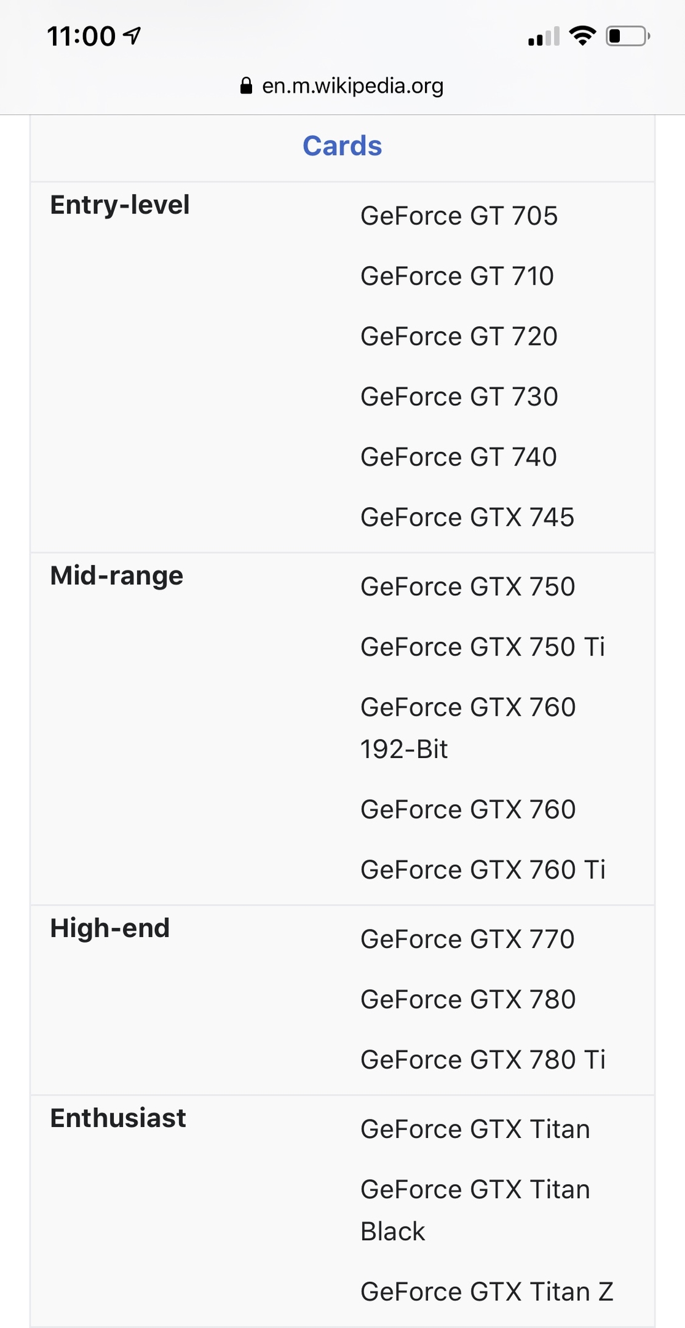Select the GeForce GTX Titan Z entry
Image resolution: width=685 pixels, height=1328 pixels.
[487, 1291]
